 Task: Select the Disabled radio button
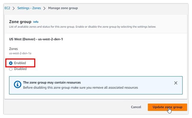(x=11, y=69)
